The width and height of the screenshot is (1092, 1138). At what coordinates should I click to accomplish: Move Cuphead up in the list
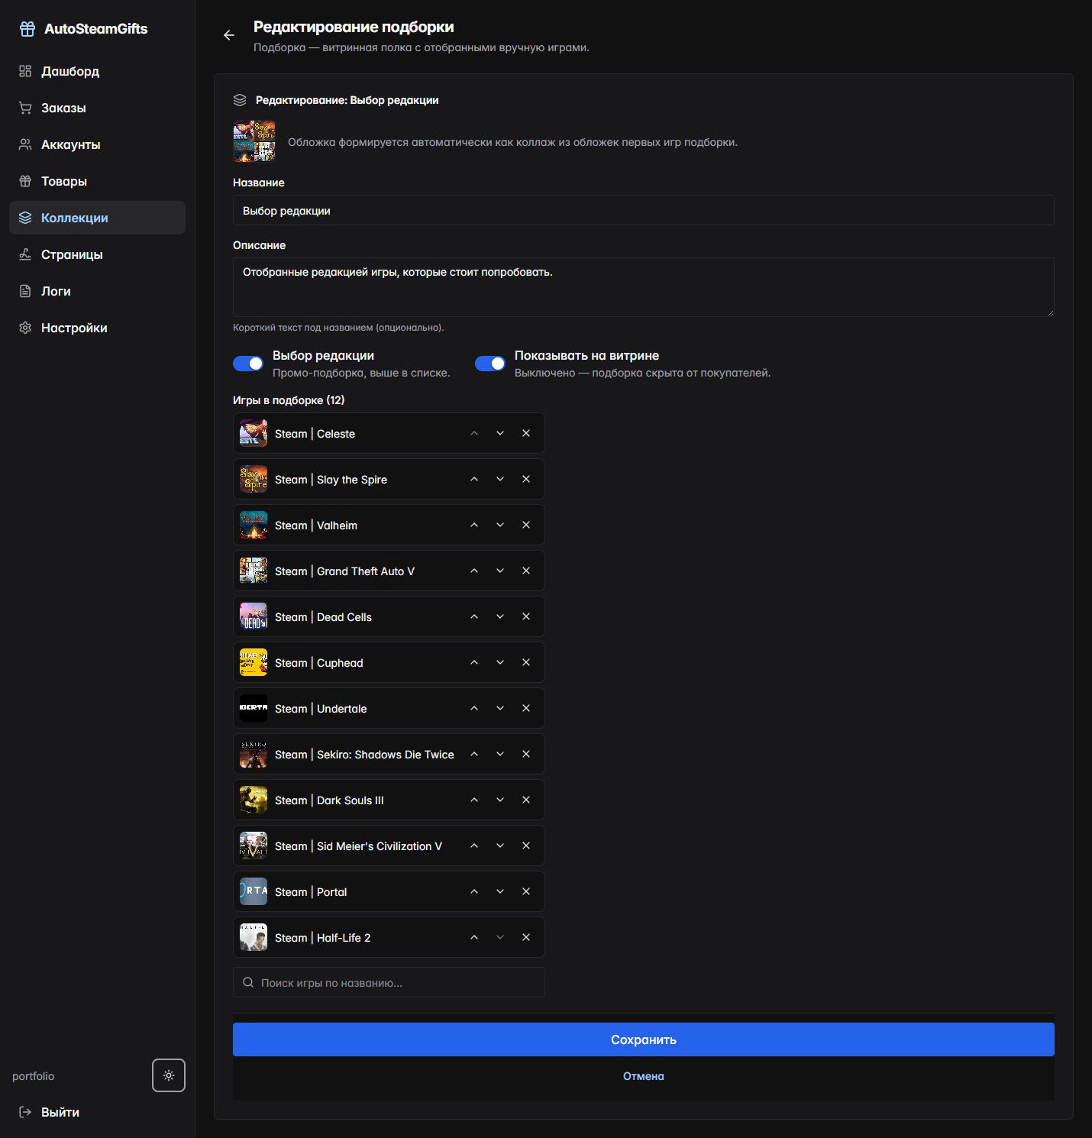[x=474, y=662]
